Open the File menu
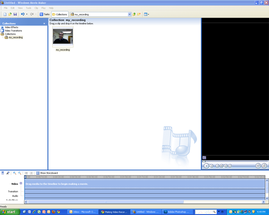The width and height of the screenshot is (269, 215). point(6,8)
